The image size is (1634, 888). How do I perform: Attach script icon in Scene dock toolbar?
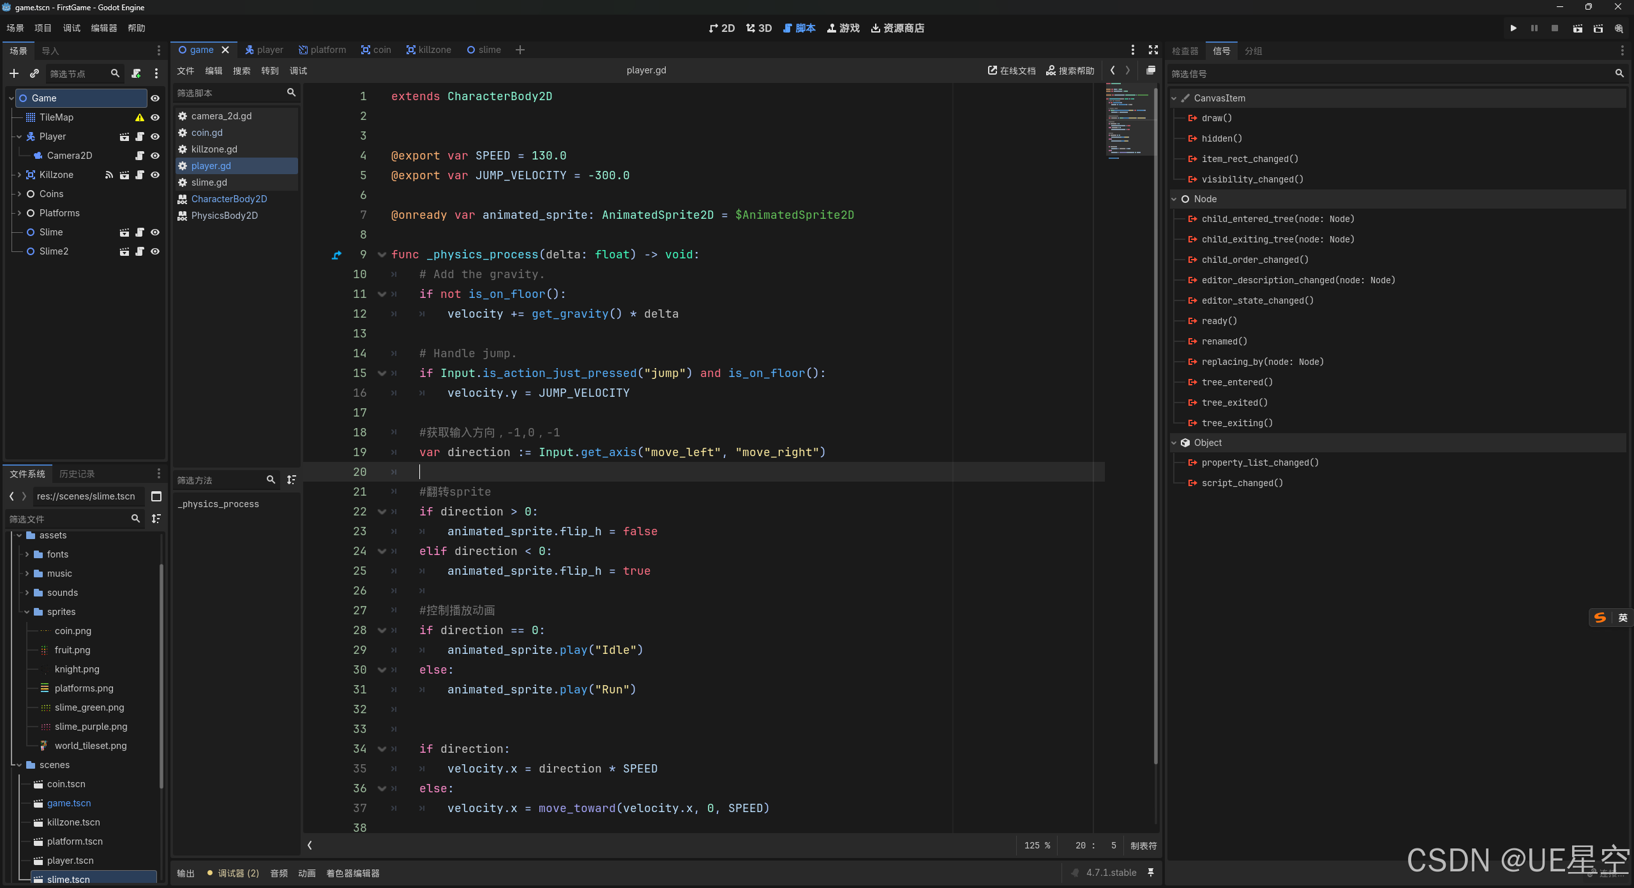tap(136, 74)
